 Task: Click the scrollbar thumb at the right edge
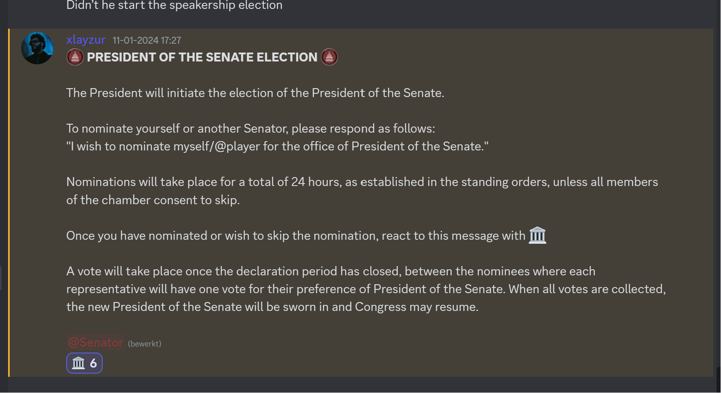point(719,379)
